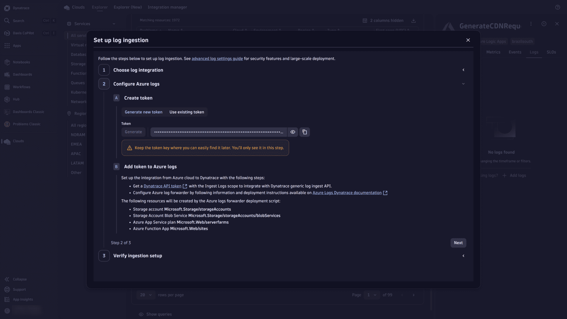This screenshot has height=319, width=567.
Task: Click the Next button in step 2
Action: [458, 243]
